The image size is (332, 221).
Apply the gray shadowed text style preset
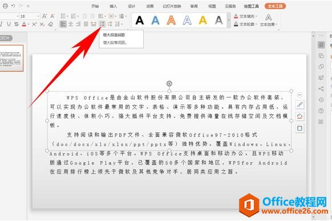(218, 21)
